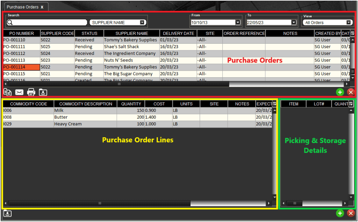This screenshot has width=358, height=222.
Task: Sort by PO NUMBER column header
Action: [22, 33]
